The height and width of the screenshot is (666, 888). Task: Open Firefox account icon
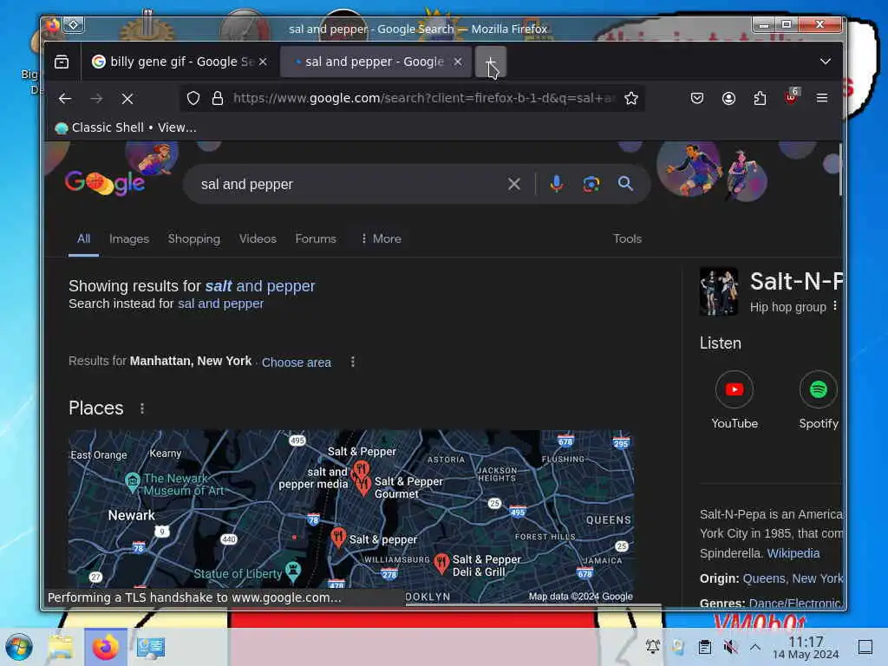pyautogui.click(x=728, y=99)
